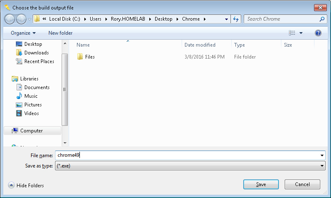The width and height of the screenshot is (331, 198).
Task: Click the Change your view icon
Action: pos(292,33)
